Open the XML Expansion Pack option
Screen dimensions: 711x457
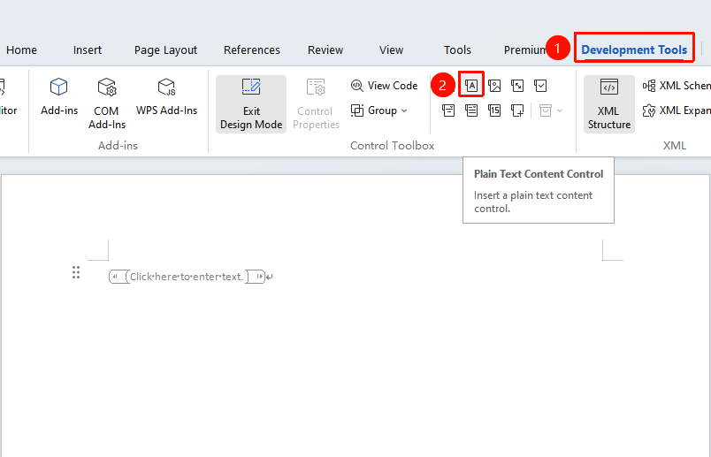pyautogui.click(x=677, y=110)
